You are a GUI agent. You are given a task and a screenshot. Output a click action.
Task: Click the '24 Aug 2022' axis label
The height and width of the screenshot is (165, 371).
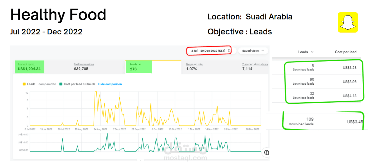[x=101, y=129]
